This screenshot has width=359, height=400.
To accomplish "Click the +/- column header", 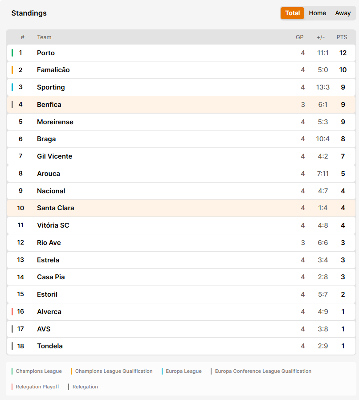I will point(321,37).
